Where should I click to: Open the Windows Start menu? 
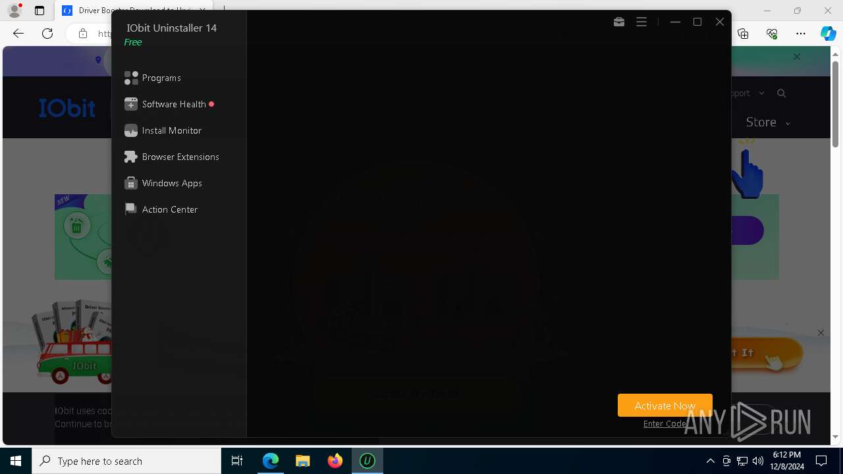click(x=16, y=461)
